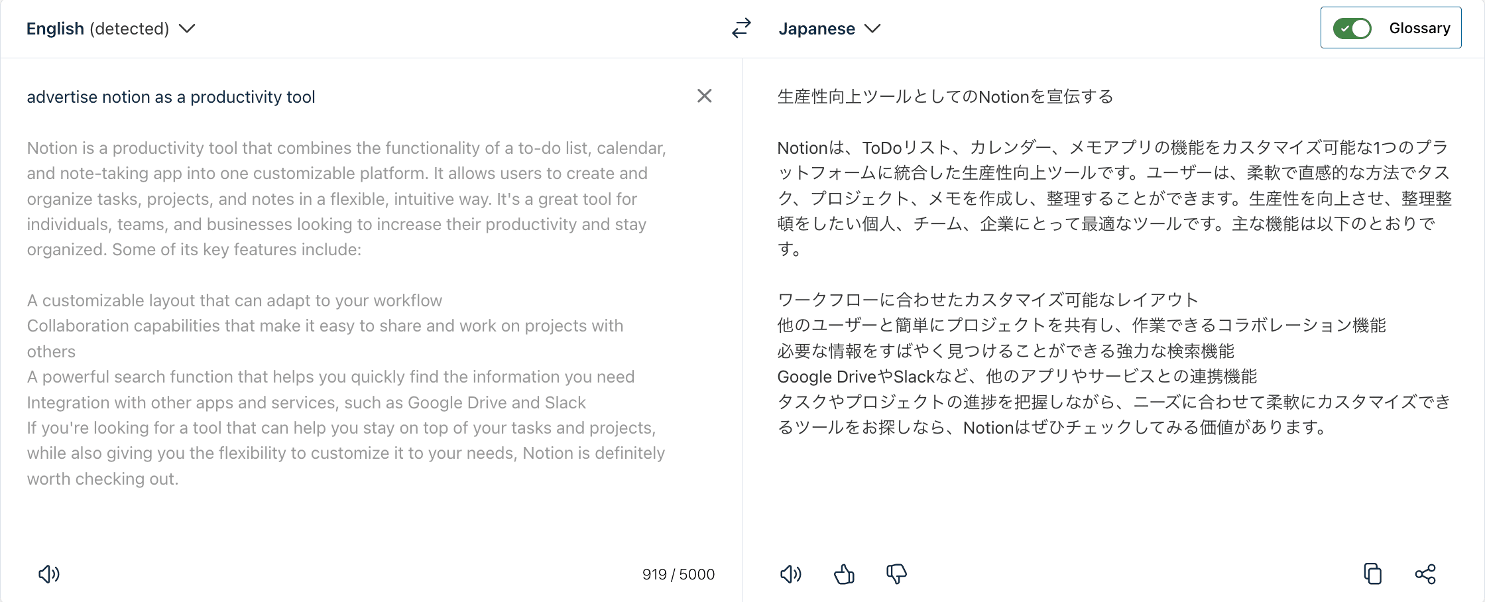This screenshot has height=602, width=1485.
Task: Click the source line 'A customizable layout that can adapt'
Action: (234, 301)
